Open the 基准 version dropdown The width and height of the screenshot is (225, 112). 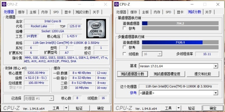tap(178, 66)
